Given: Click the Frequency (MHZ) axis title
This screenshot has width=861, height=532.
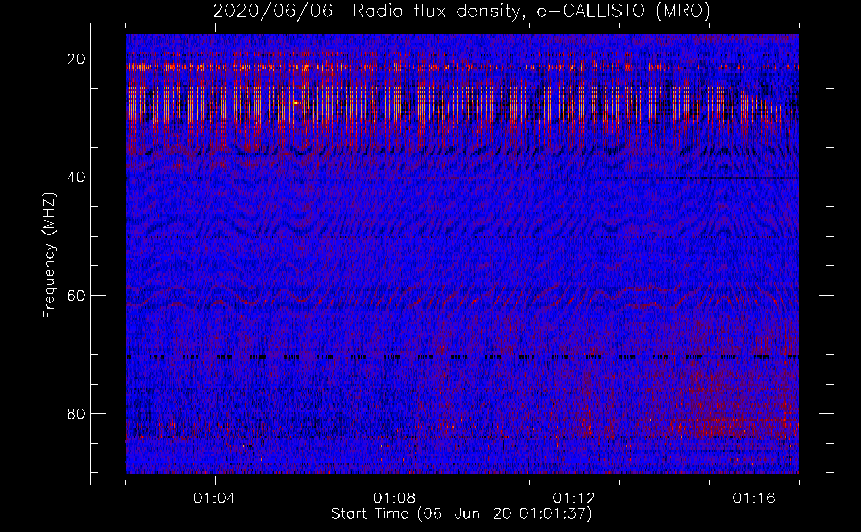Looking at the screenshot, I should [49, 255].
